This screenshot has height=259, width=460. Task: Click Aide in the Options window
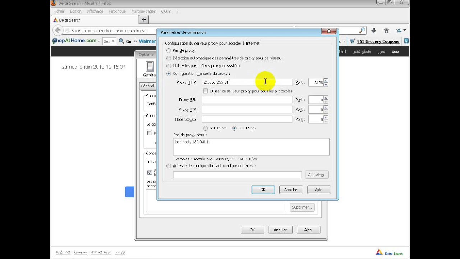tap(308, 230)
